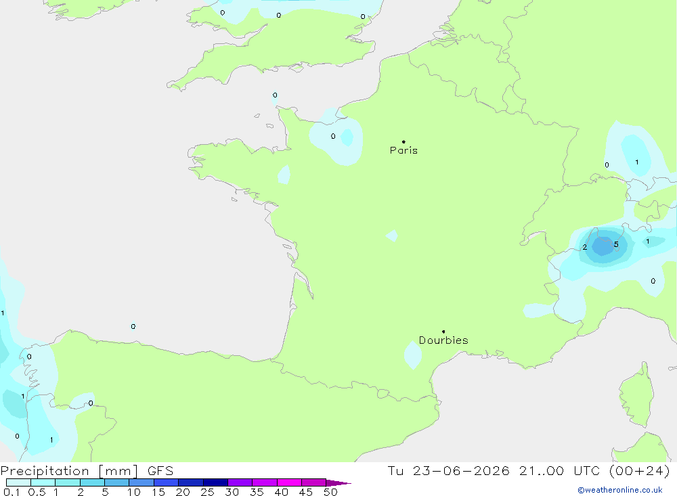Select the Dourbies location label
The image size is (677, 496).
(x=443, y=340)
